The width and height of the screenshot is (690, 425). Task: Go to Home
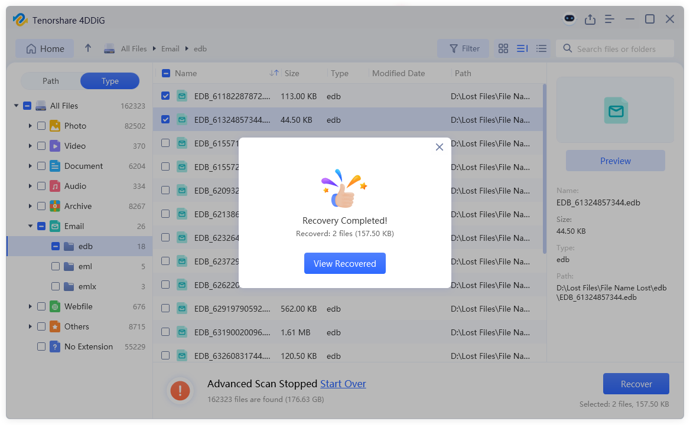point(45,49)
